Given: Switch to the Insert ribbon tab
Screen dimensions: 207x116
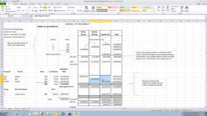Looking at the screenshot, I should tap(16, 4).
